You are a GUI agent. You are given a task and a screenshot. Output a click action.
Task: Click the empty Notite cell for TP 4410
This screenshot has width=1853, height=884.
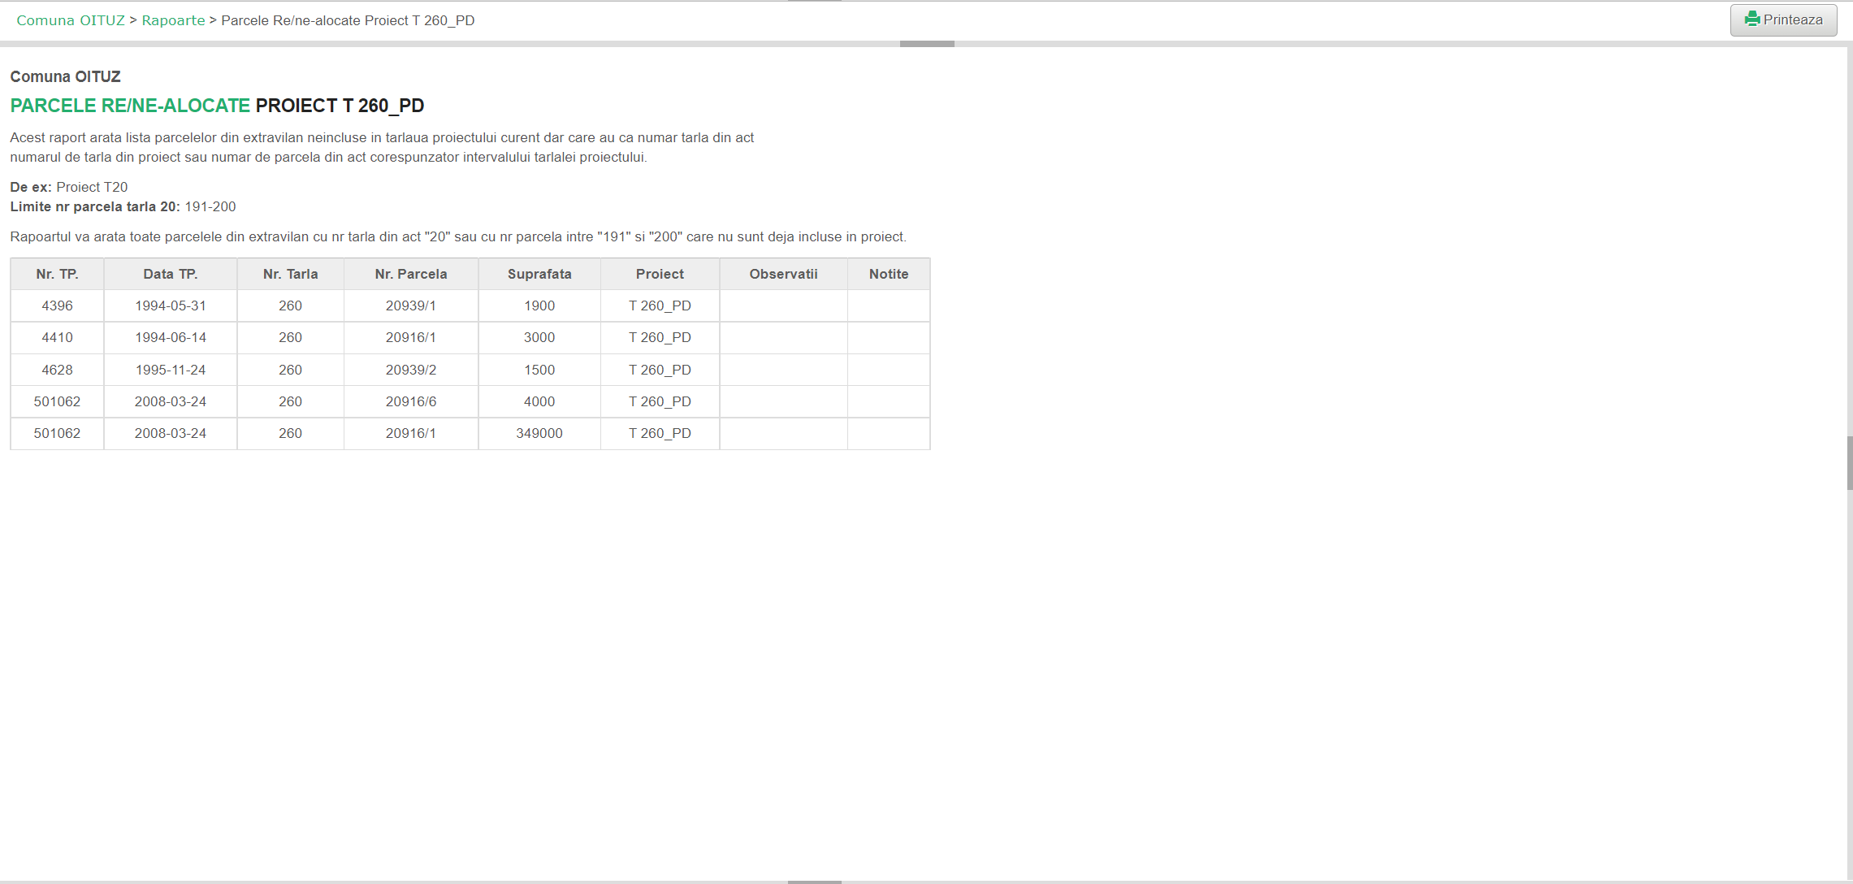coord(889,338)
